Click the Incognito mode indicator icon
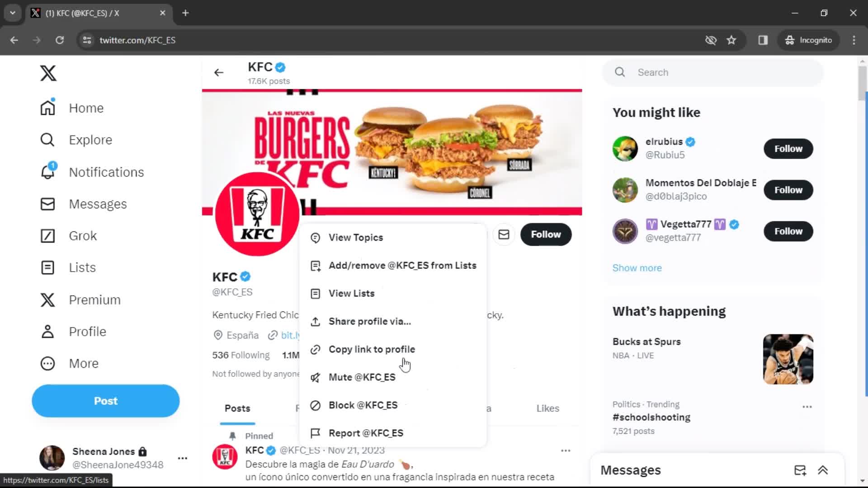 point(789,40)
